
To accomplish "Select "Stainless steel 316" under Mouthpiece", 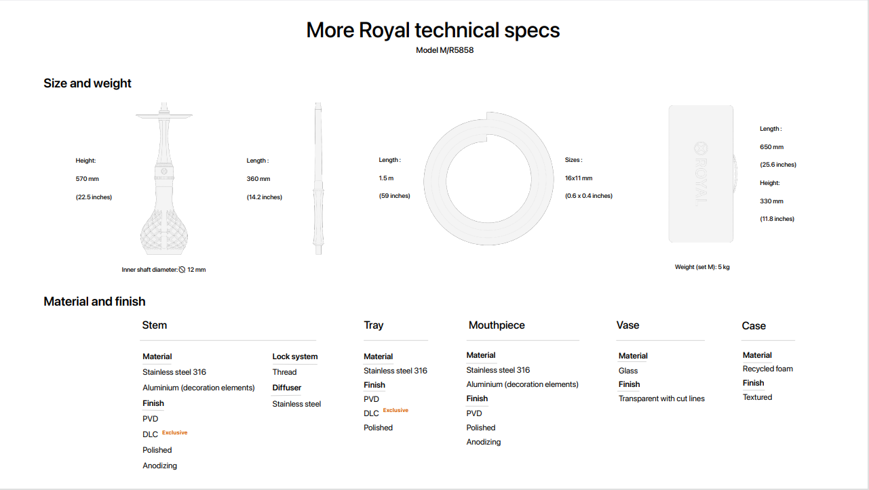I will (499, 370).
